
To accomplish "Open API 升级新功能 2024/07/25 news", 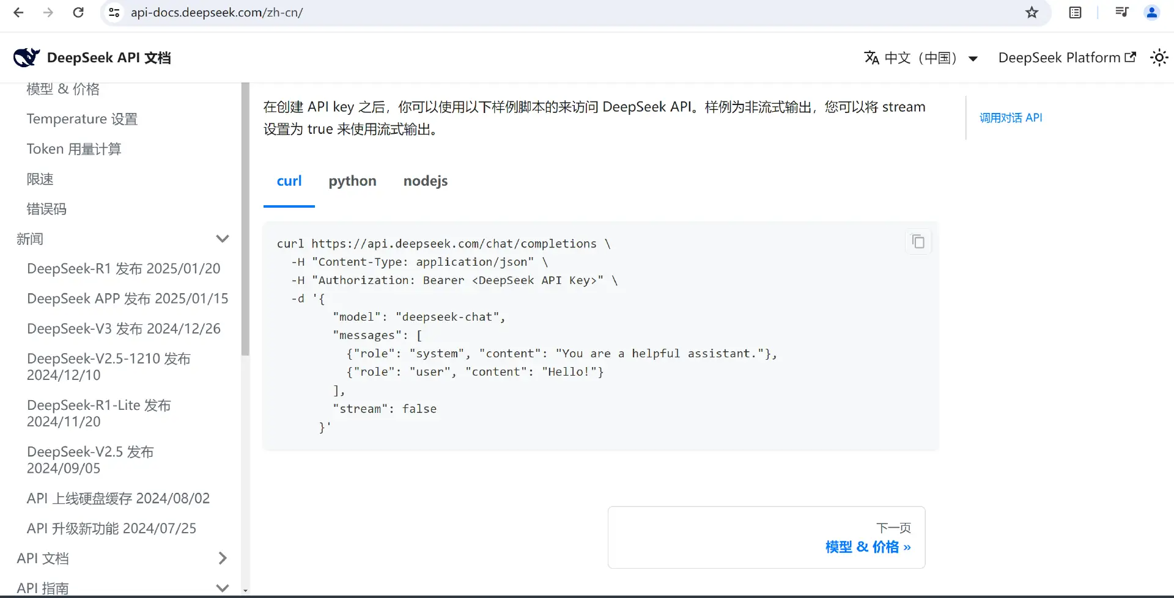I will coord(111,528).
